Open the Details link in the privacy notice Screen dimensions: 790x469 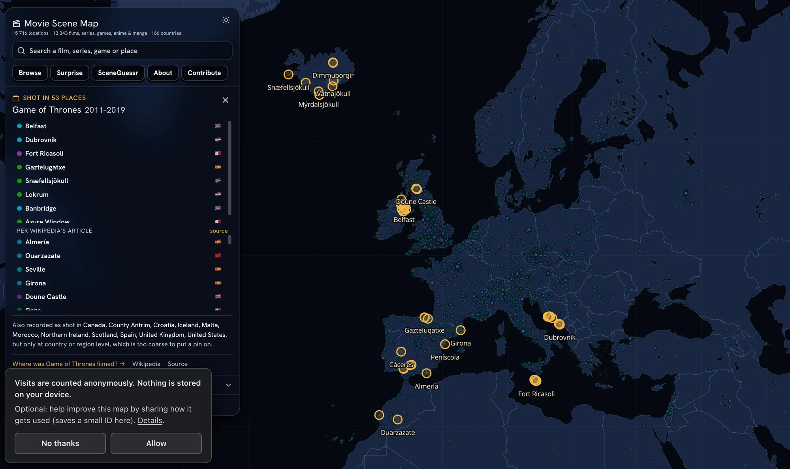150,421
